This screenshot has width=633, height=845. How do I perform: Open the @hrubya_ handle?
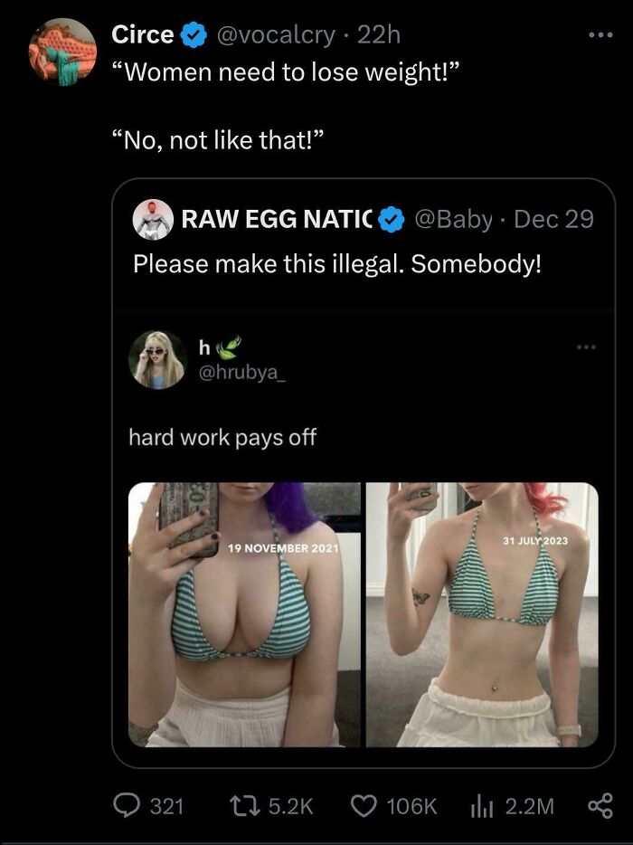[241, 373]
